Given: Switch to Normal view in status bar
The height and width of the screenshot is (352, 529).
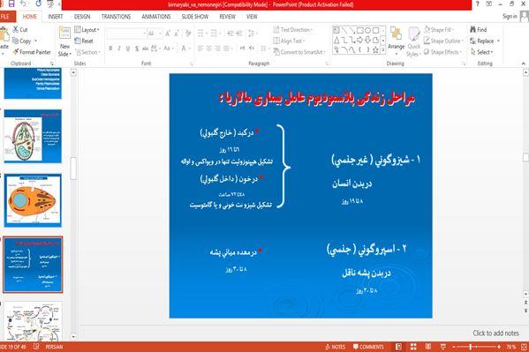Looking at the screenshot, I should [x=398, y=347].
